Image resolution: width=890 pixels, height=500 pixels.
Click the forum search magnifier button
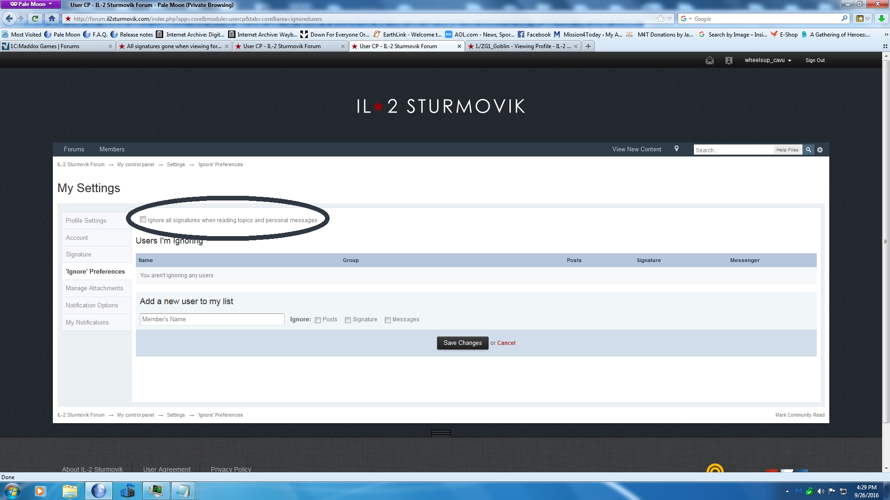(x=808, y=150)
